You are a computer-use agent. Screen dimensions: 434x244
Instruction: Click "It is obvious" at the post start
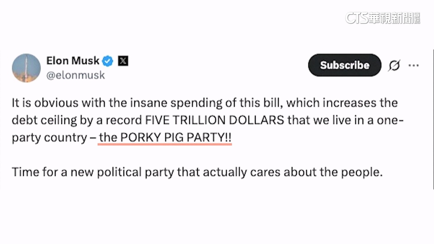point(40,103)
